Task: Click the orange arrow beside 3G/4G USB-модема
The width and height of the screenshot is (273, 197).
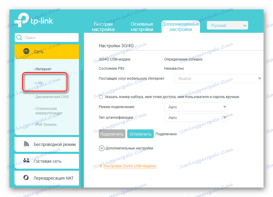Action: (101, 166)
